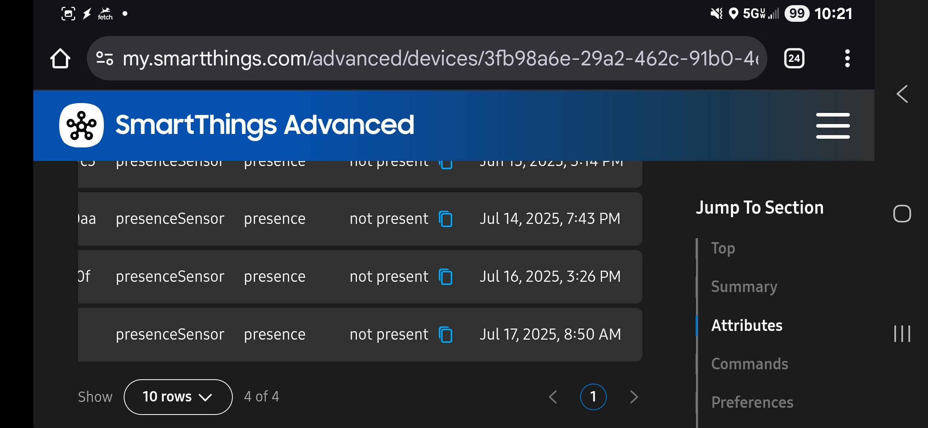Click the SmartThings Advanced logo icon
928x428 pixels.
click(82, 125)
